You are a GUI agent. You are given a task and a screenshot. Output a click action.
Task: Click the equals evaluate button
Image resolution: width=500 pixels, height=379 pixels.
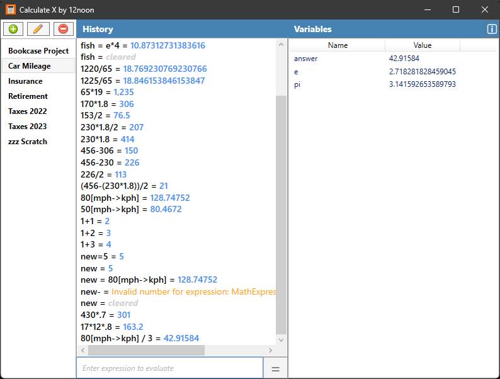(x=276, y=369)
